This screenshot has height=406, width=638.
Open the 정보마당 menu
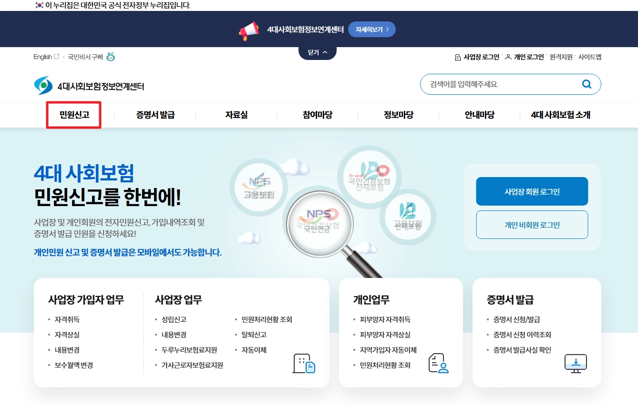(399, 115)
